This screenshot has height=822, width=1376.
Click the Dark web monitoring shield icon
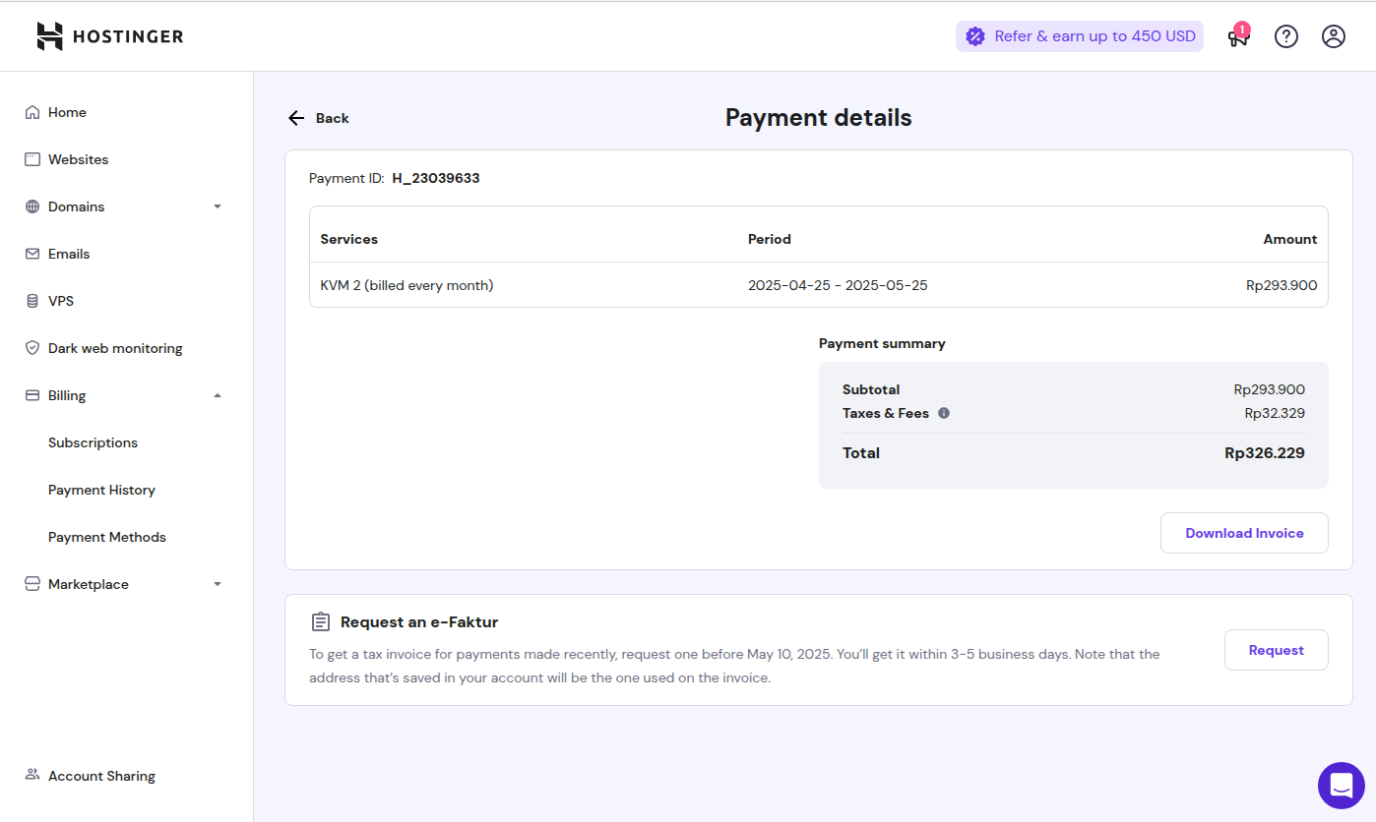32,348
